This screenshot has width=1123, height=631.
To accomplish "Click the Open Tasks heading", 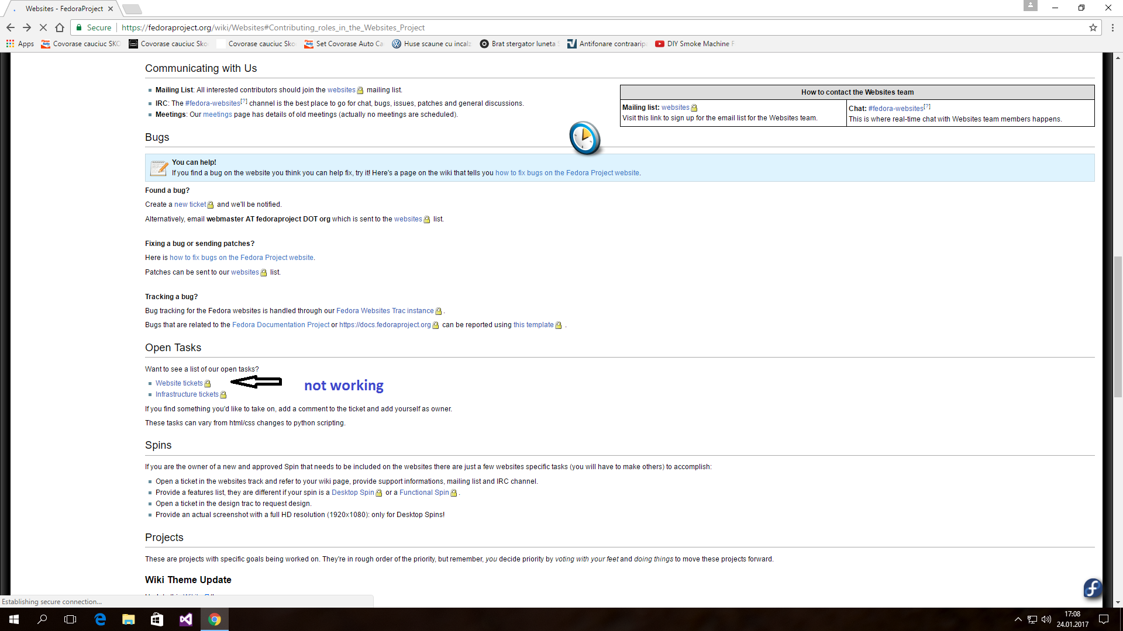I will (x=173, y=348).
